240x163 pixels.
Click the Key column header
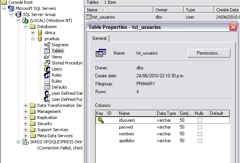pos(101,113)
